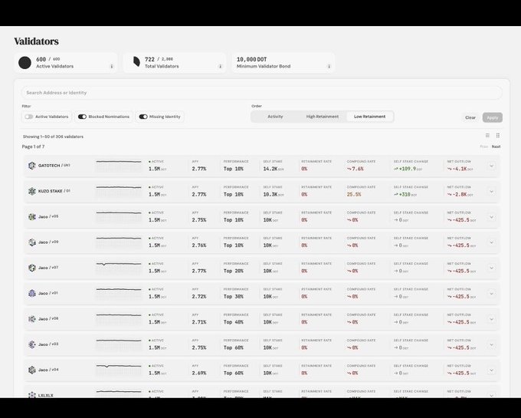Click the KUZO STAKE / 01 identicon avatar
This screenshot has height=418, width=521.
tap(32, 191)
